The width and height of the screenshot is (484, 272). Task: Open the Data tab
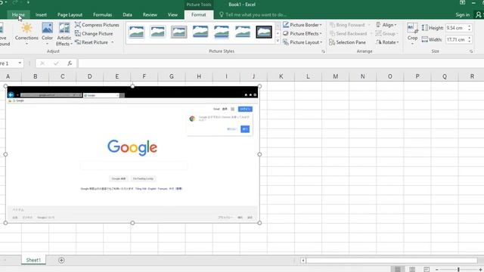click(x=127, y=14)
